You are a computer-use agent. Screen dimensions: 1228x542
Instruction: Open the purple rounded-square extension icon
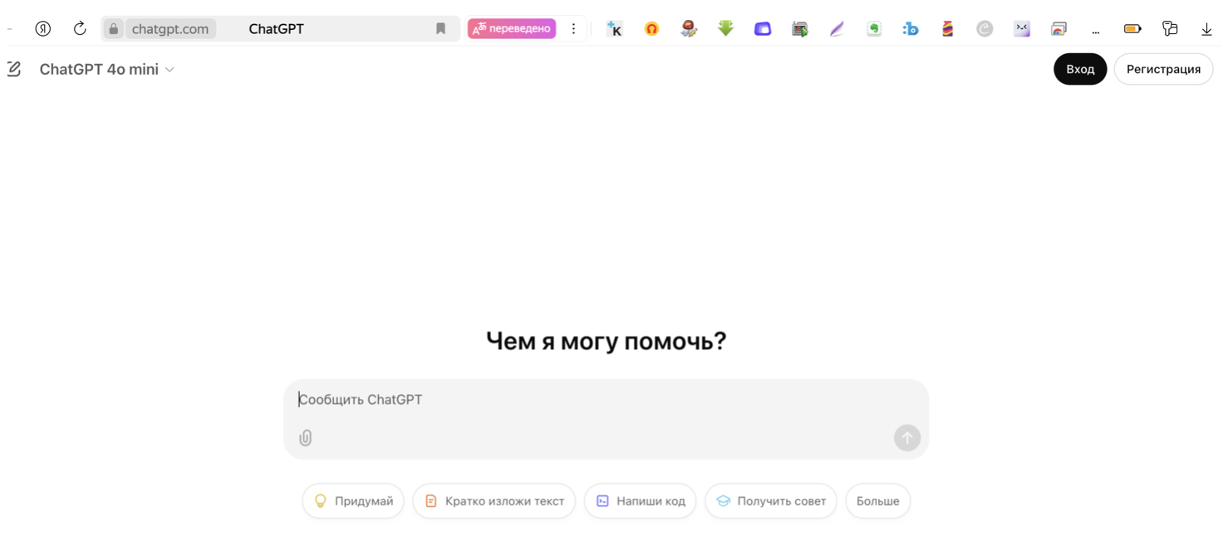(x=763, y=29)
